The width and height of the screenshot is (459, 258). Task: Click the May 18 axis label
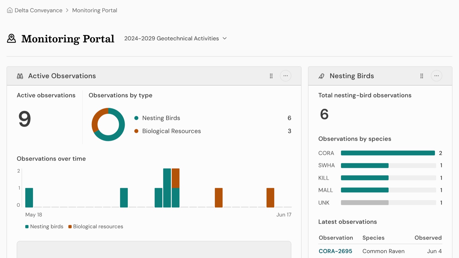(34, 215)
